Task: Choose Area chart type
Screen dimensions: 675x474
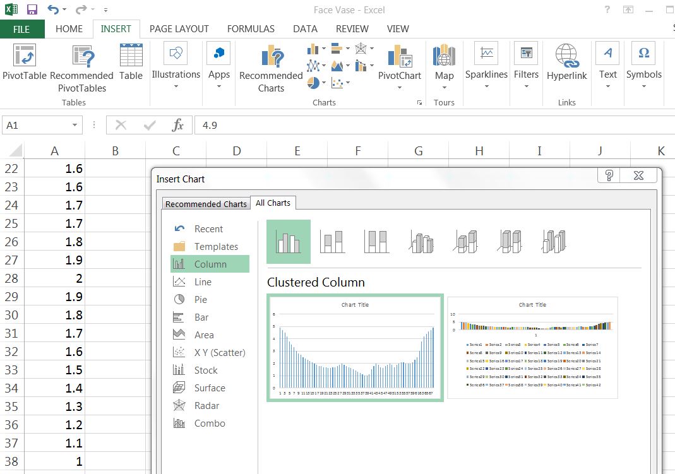Action: click(x=210, y=335)
